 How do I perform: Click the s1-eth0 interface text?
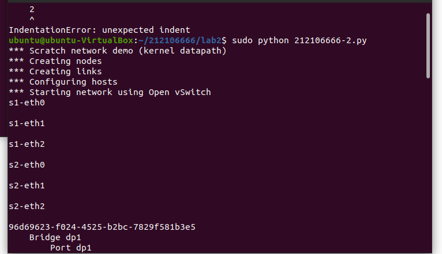click(x=27, y=103)
